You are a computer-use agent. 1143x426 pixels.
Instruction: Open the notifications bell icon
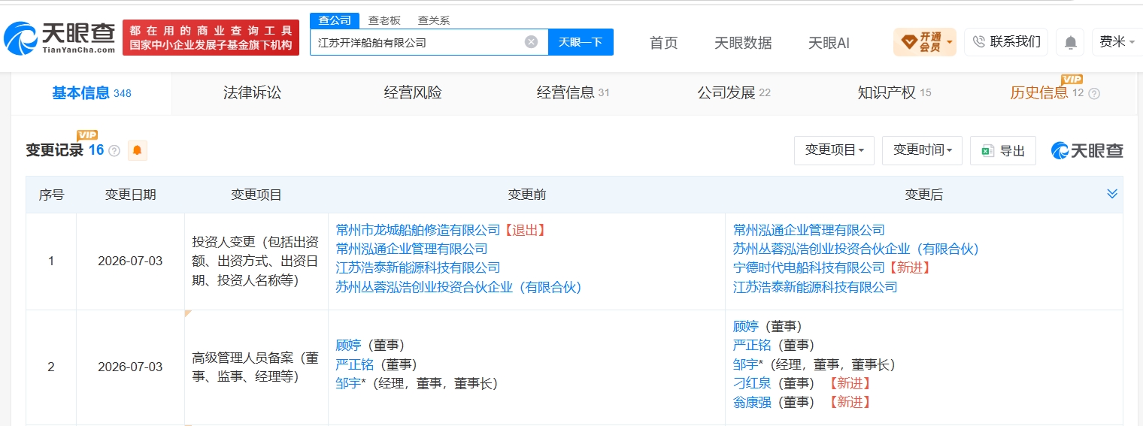(1070, 42)
